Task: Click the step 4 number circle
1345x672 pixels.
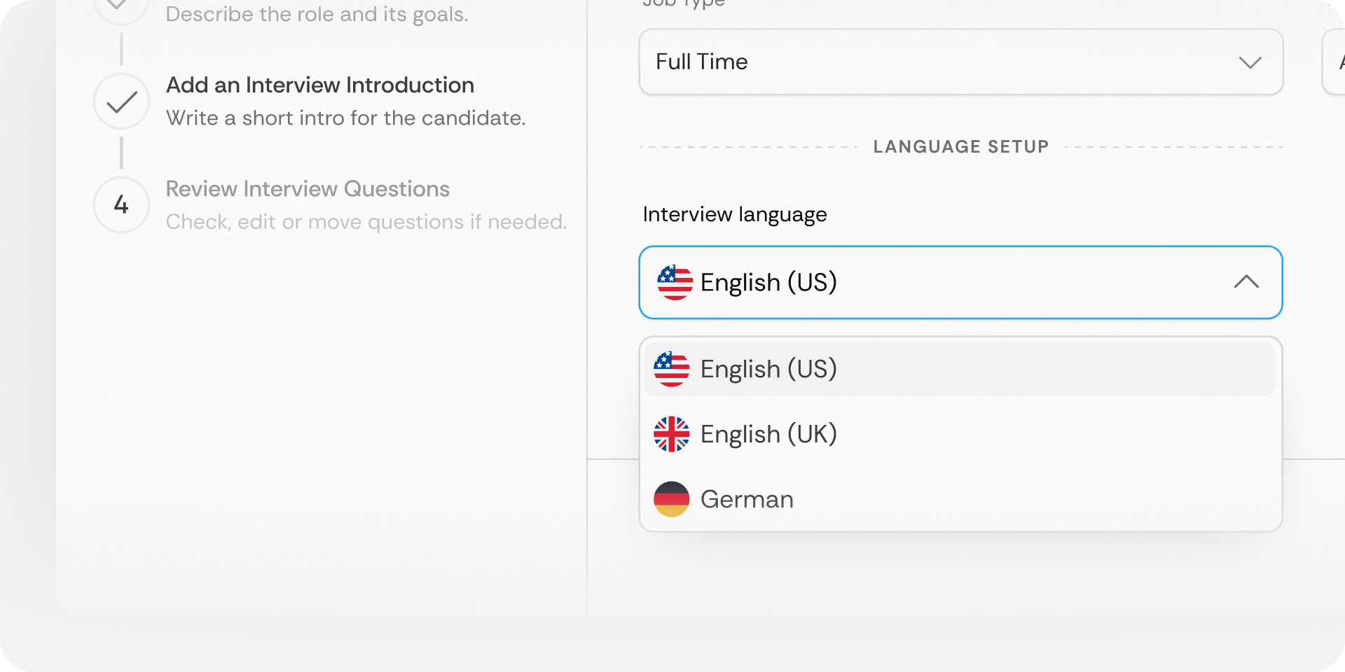Action: 121,204
